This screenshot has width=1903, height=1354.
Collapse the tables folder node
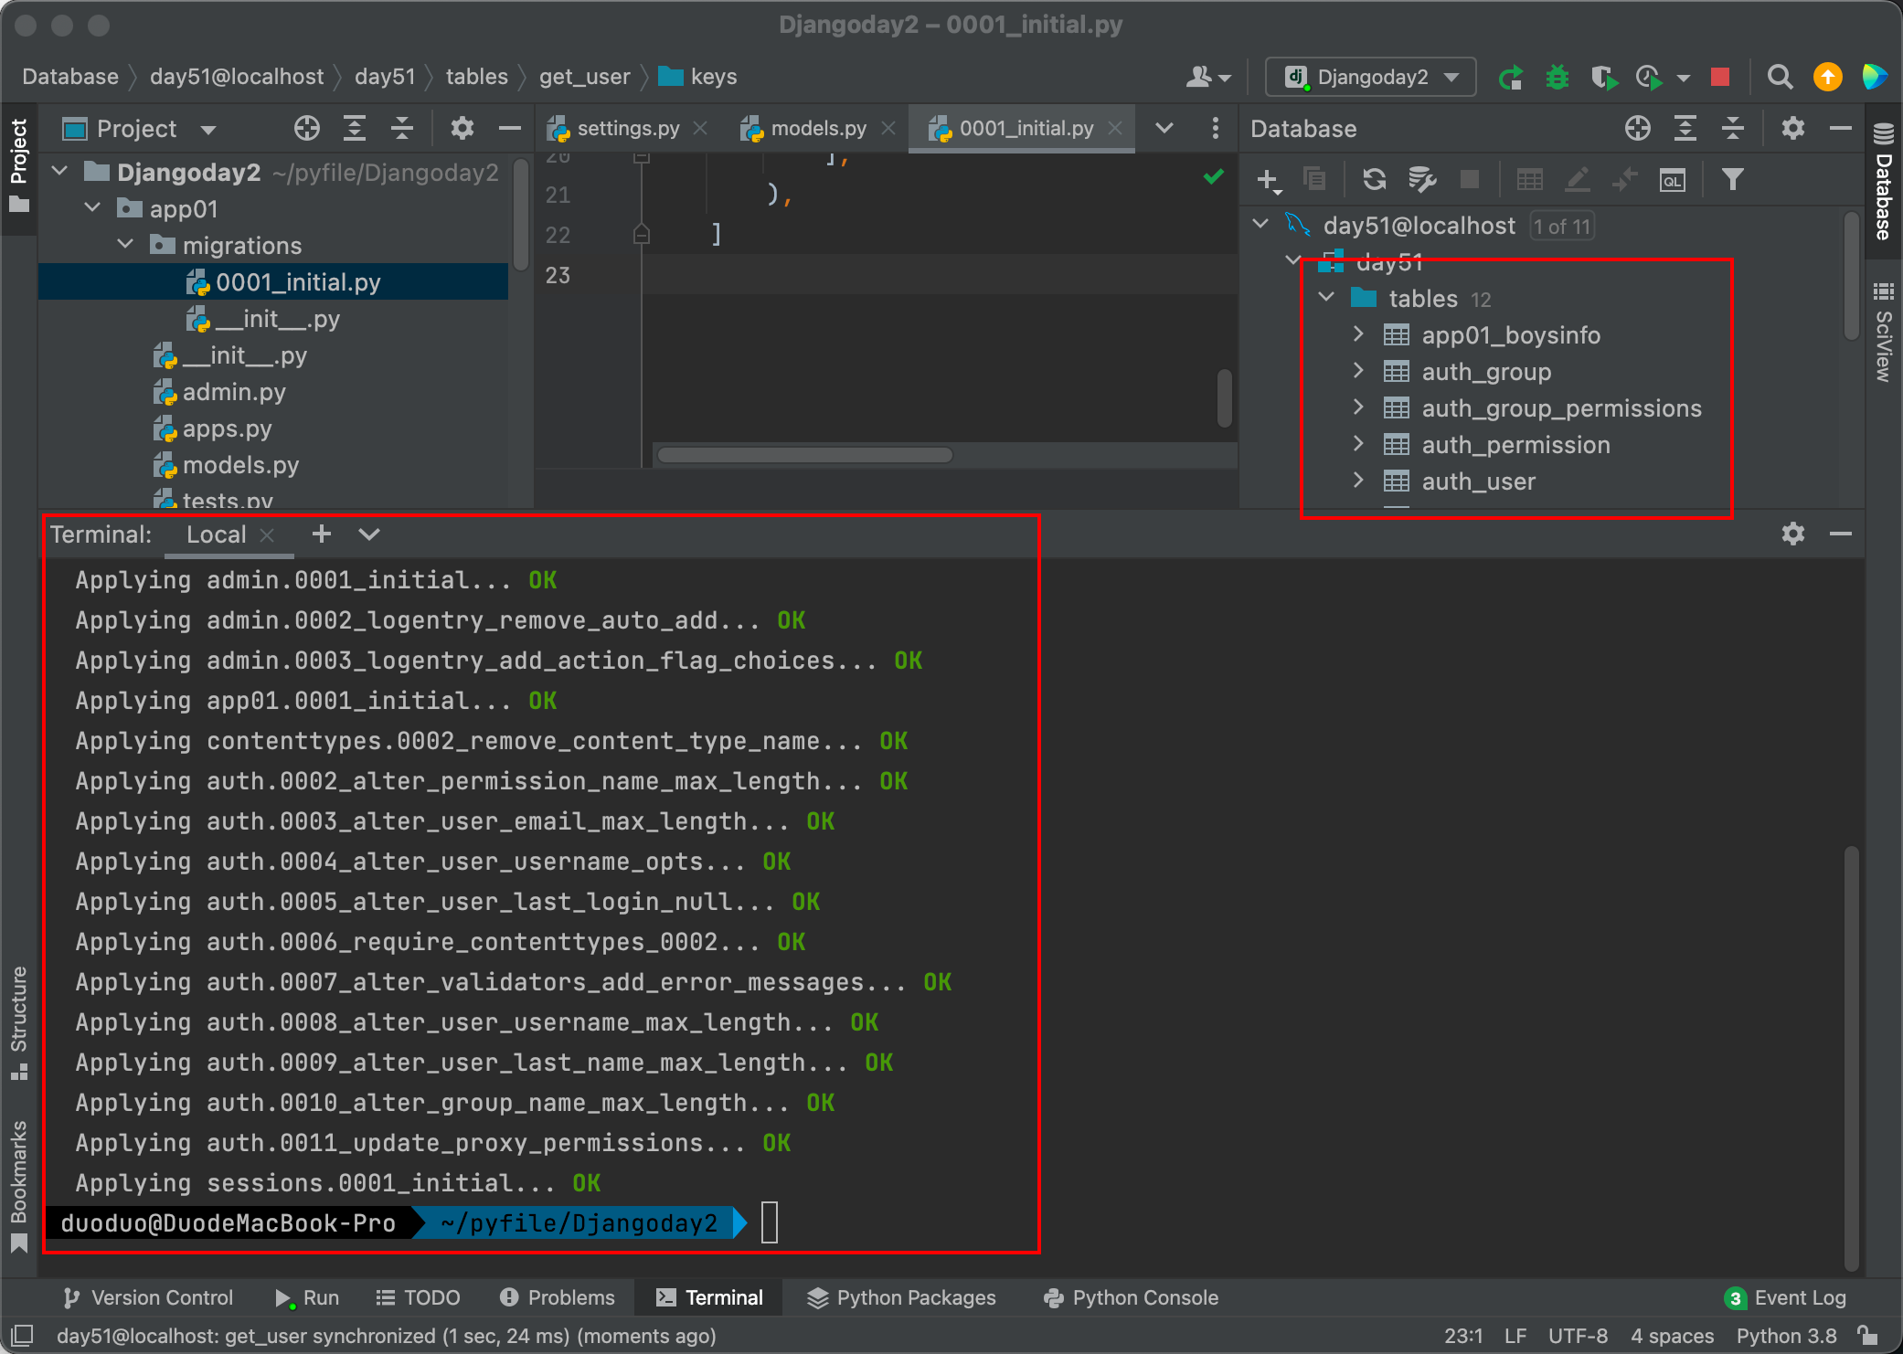click(x=1326, y=298)
